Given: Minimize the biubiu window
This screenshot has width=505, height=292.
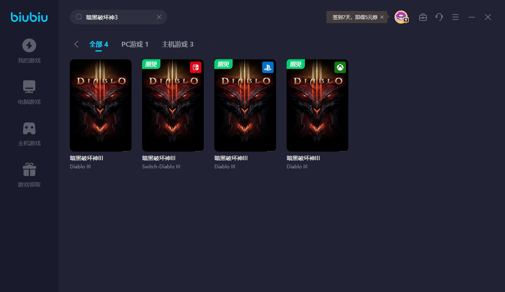Looking at the screenshot, I should pos(472,17).
